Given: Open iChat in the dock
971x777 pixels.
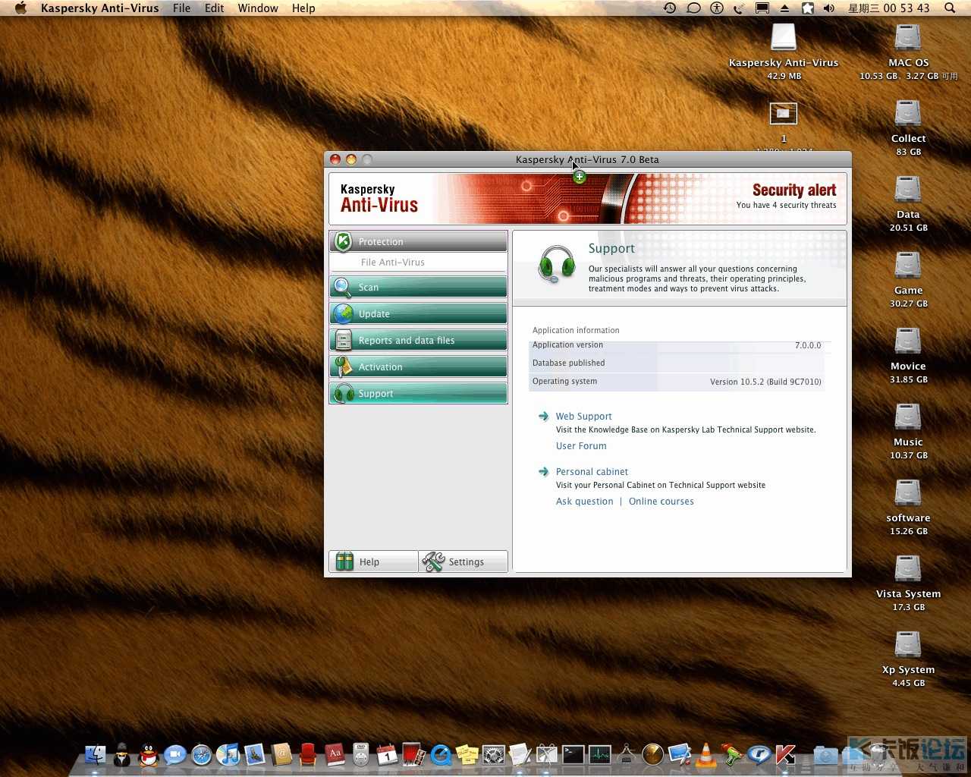Looking at the screenshot, I should [175, 754].
